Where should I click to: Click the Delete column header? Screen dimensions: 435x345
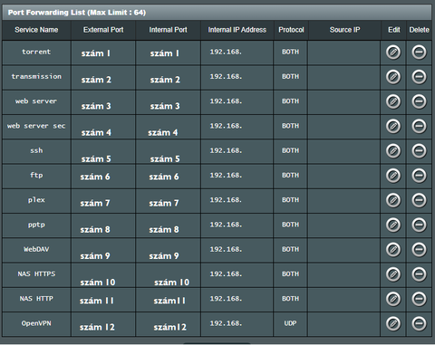(419, 30)
